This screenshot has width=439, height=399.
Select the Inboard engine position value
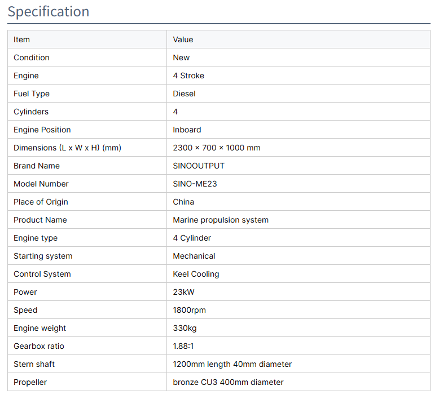[x=187, y=130]
